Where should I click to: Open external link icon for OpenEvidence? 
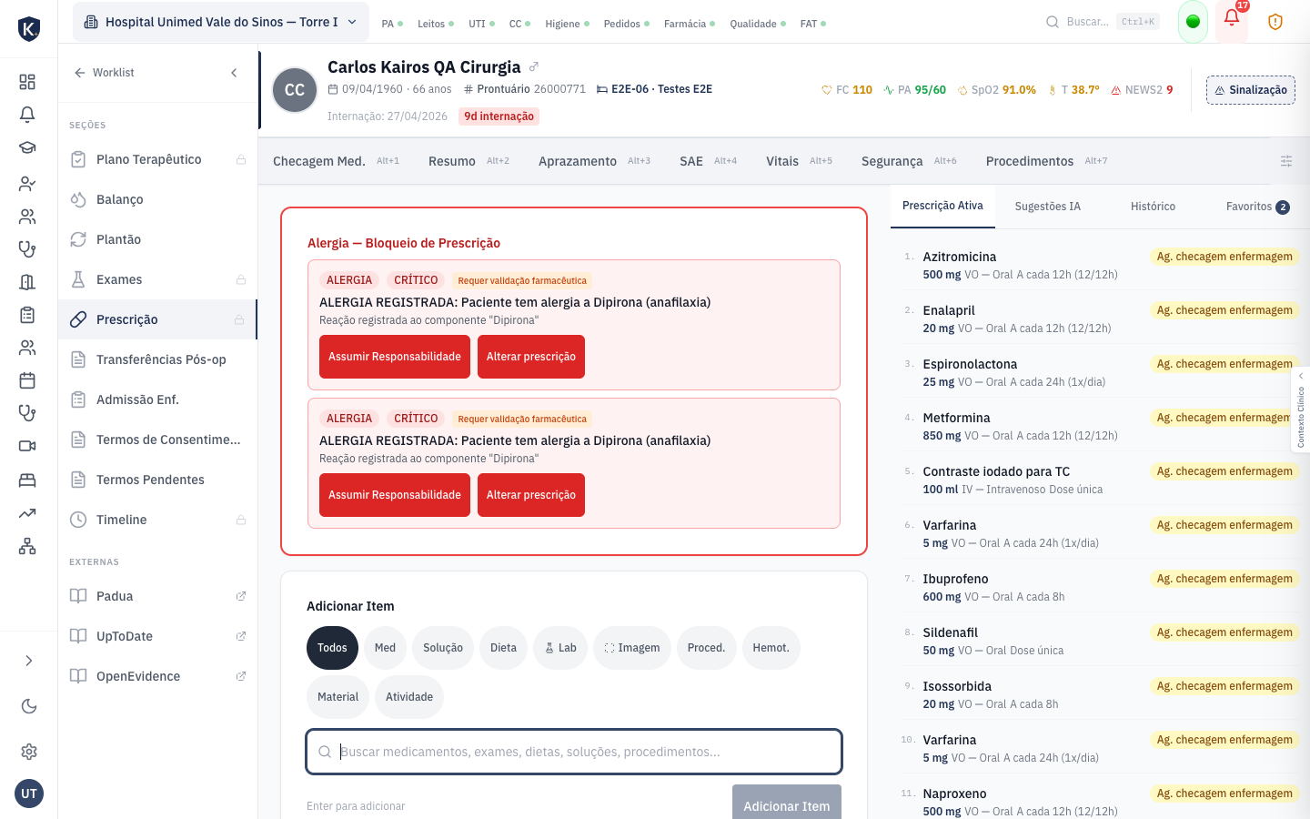click(241, 677)
